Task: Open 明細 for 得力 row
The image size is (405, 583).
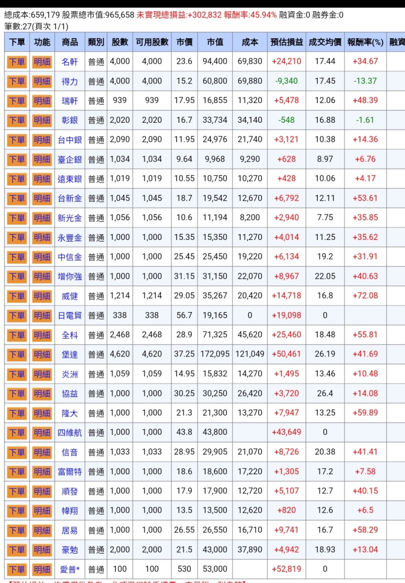Action: (42, 81)
